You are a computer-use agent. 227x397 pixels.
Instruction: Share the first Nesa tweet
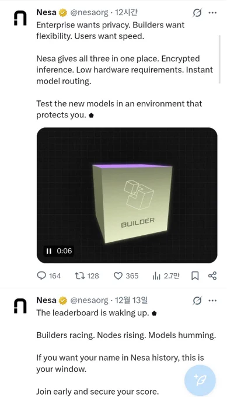(212, 276)
